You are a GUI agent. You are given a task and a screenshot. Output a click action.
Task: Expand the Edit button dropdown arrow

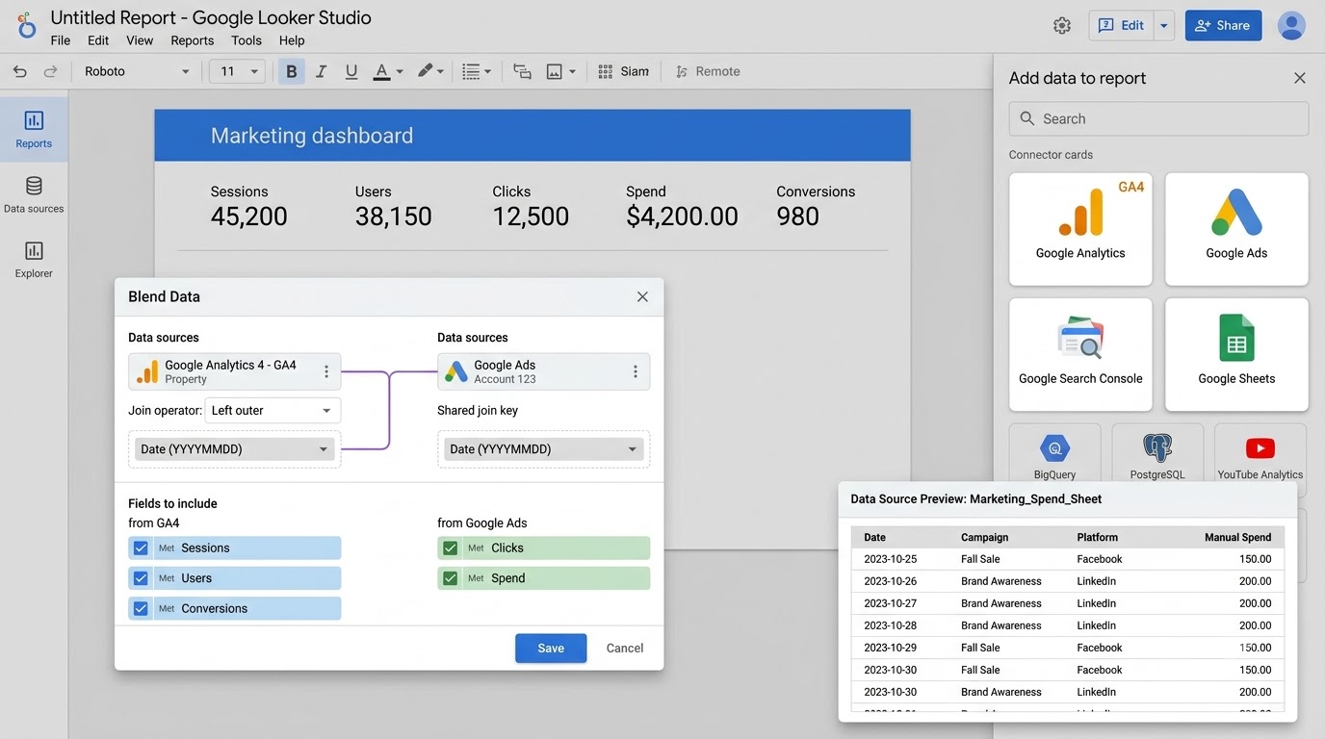(x=1163, y=26)
